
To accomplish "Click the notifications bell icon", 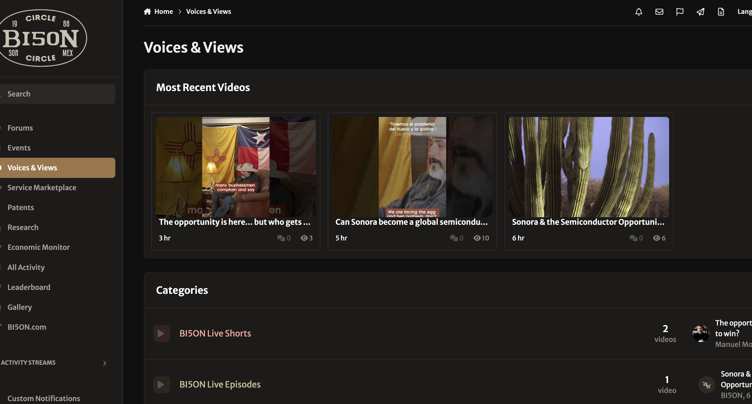I will point(639,12).
